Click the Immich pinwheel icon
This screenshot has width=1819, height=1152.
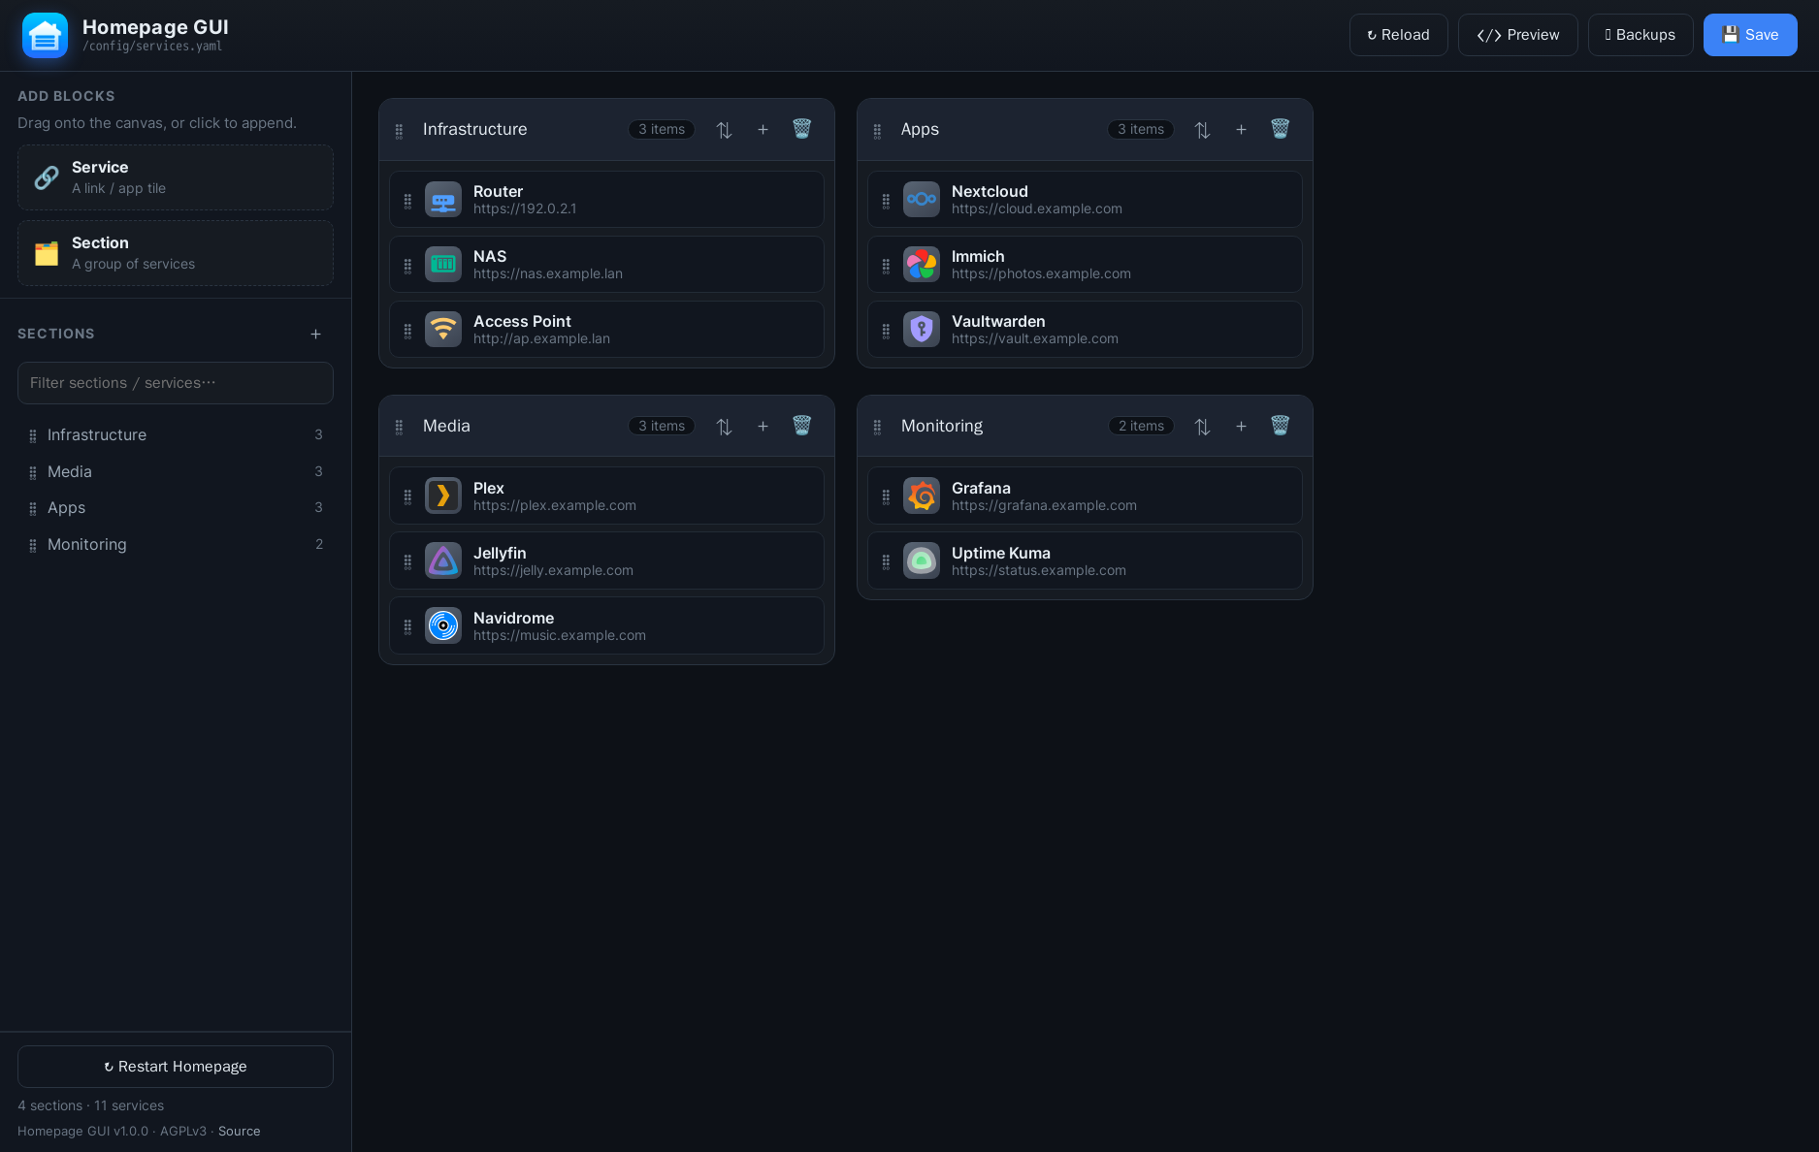pyautogui.click(x=922, y=265)
